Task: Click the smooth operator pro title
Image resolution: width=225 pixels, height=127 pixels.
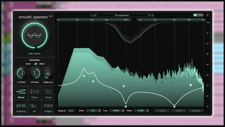Action: pos(36,17)
